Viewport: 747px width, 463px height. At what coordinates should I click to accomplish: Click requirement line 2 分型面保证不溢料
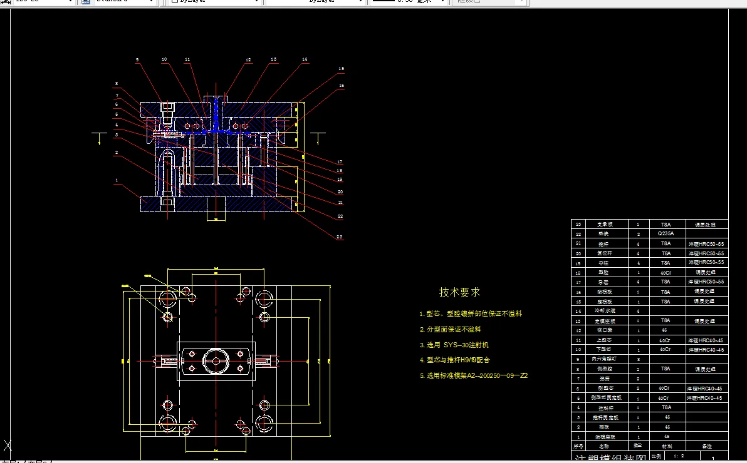coord(450,329)
